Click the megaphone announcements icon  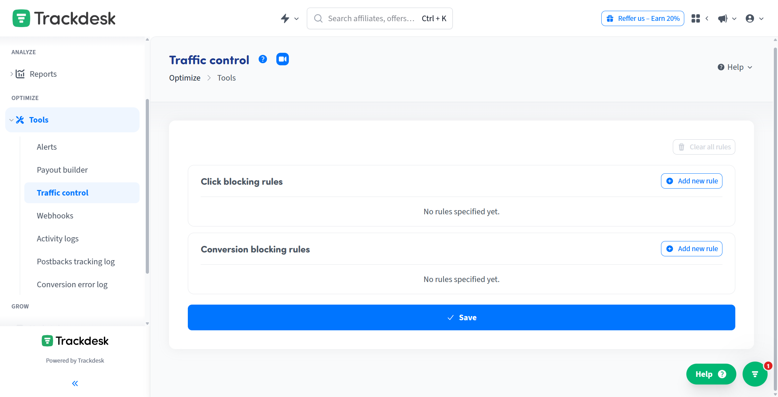click(x=722, y=18)
